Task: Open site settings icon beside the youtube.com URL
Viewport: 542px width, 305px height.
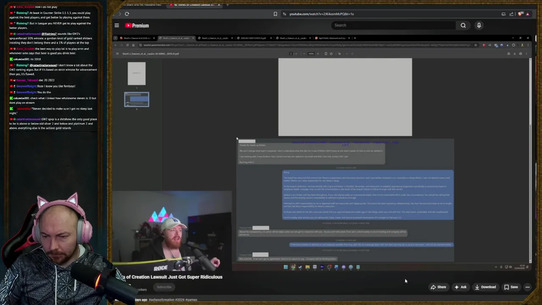Action: [284, 14]
